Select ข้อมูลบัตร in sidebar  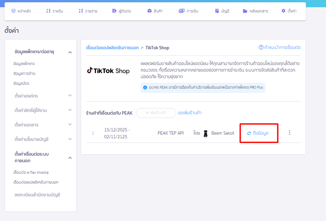coord(21,83)
